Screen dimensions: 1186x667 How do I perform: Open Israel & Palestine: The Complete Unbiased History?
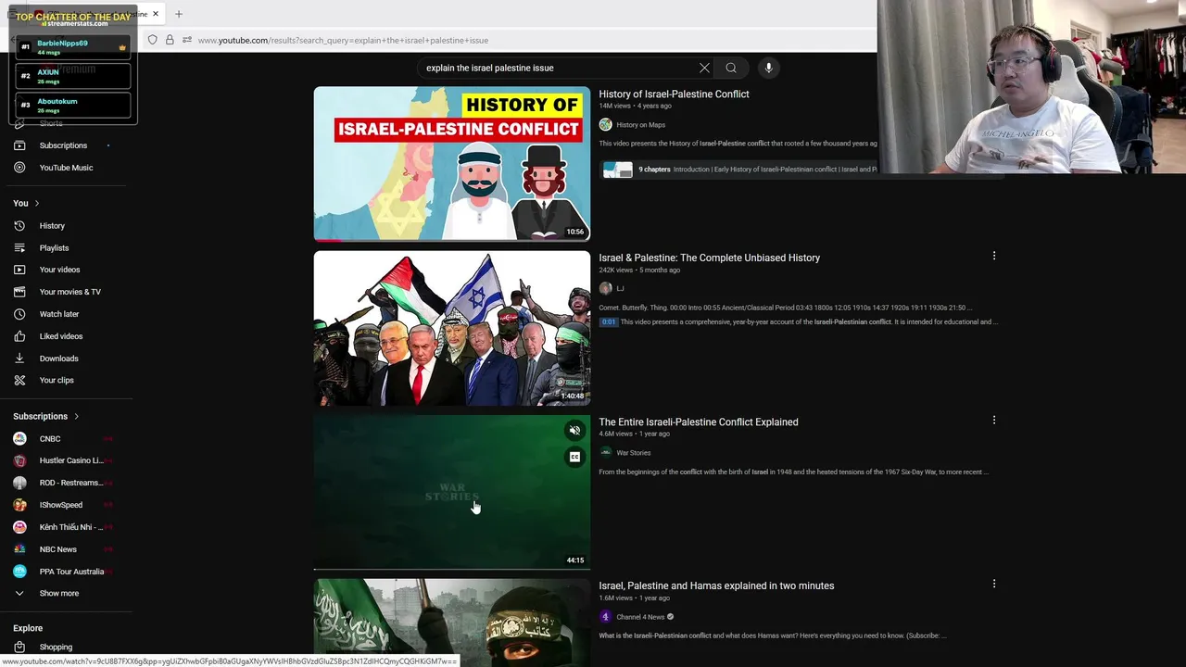[x=709, y=258]
